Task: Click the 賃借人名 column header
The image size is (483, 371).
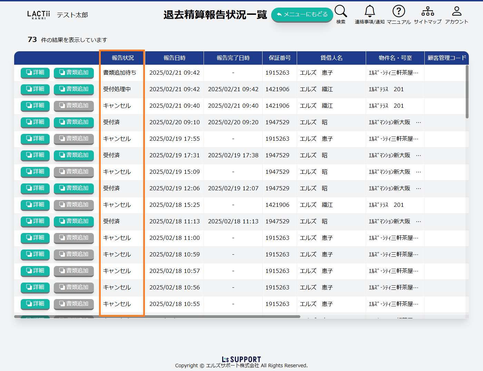Action: point(331,58)
